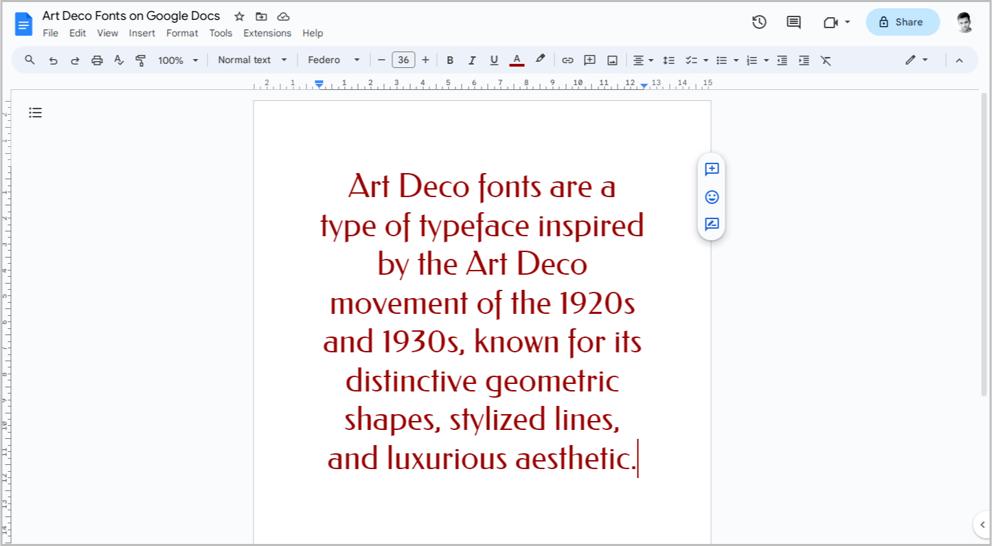Toggle underline formatting
This screenshot has width=992, height=546.
click(x=494, y=60)
